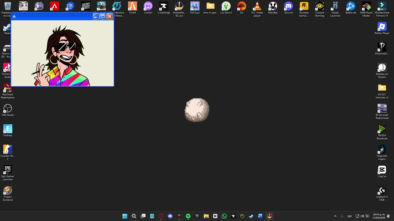
Task: Open volume control in system tray
Action: pos(362,216)
